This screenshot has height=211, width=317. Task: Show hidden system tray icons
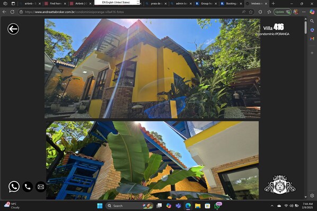pyautogui.click(x=272, y=206)
